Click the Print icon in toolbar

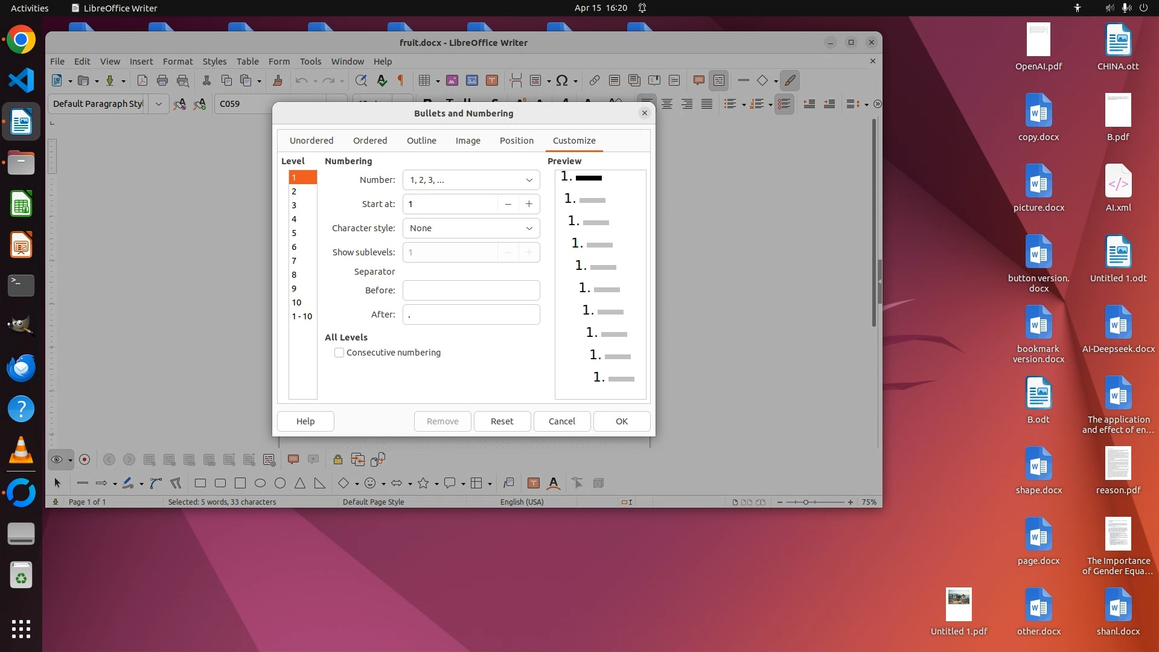(162, 80)
